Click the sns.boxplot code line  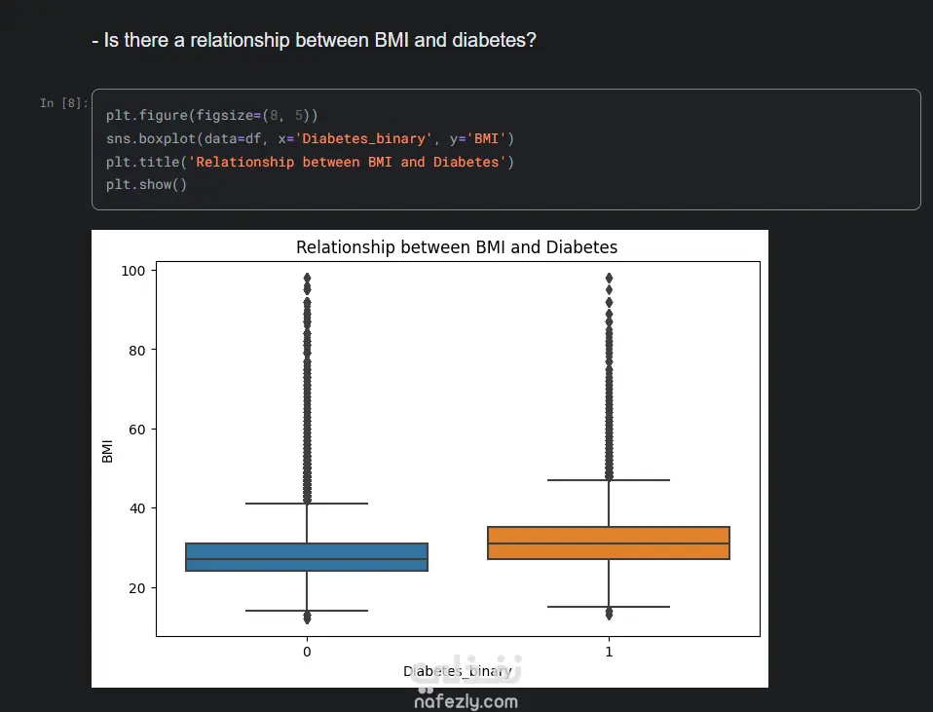tap(310, 138)
